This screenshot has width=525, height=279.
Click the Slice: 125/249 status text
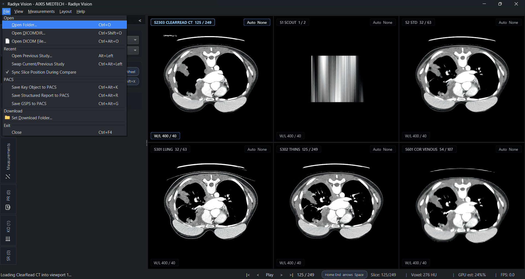(x=383, y=275)
